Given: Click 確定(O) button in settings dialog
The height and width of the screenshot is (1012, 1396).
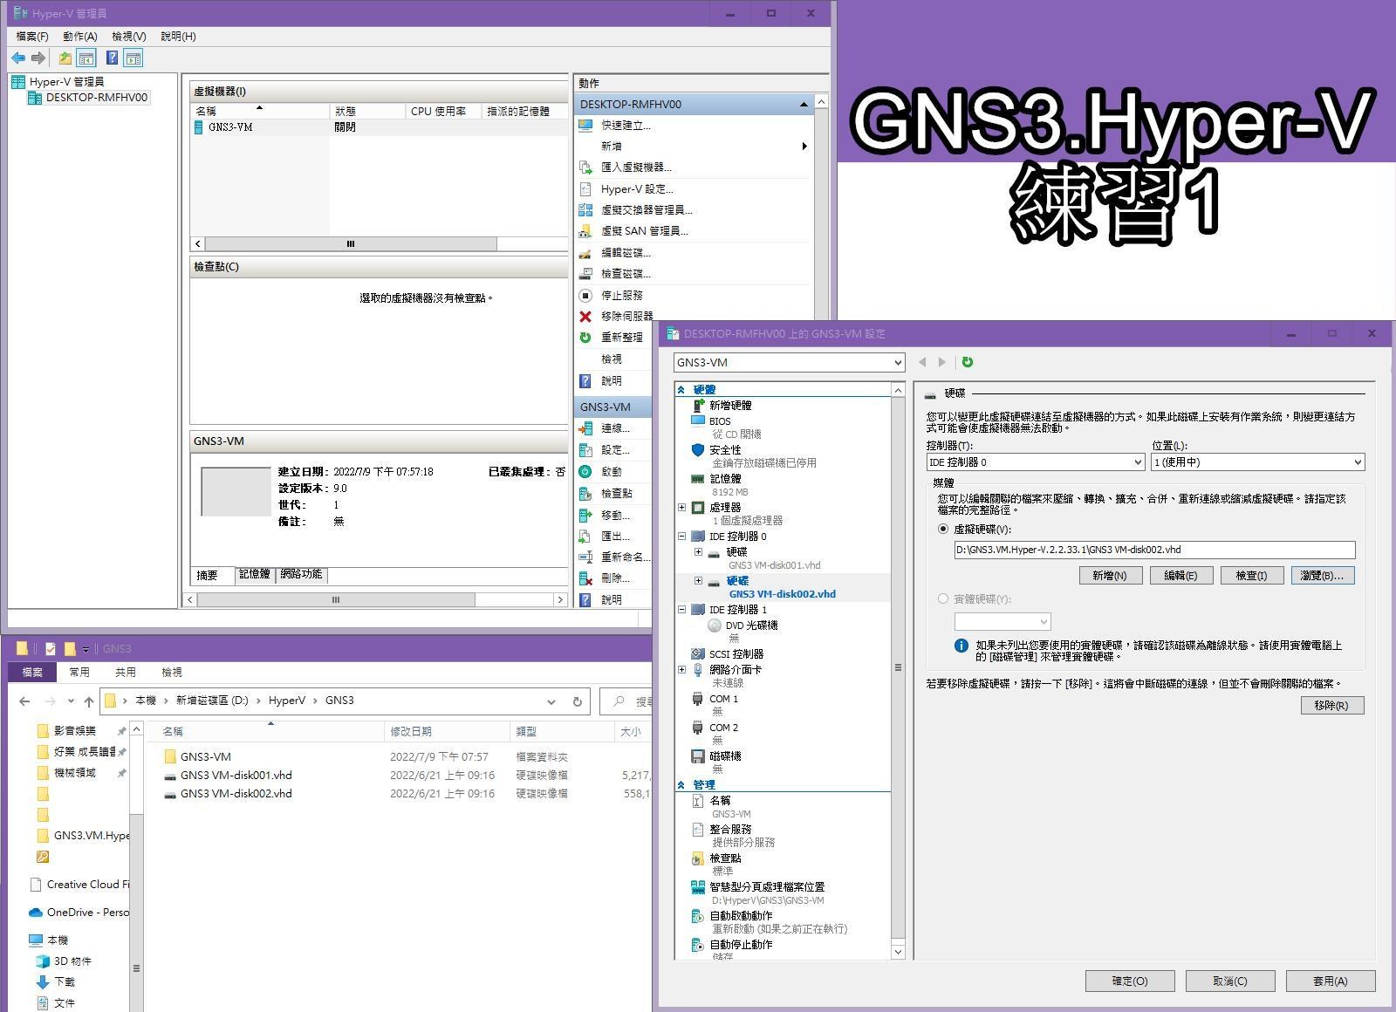Looking at the screenshot, I should [x=1130, y=981].
